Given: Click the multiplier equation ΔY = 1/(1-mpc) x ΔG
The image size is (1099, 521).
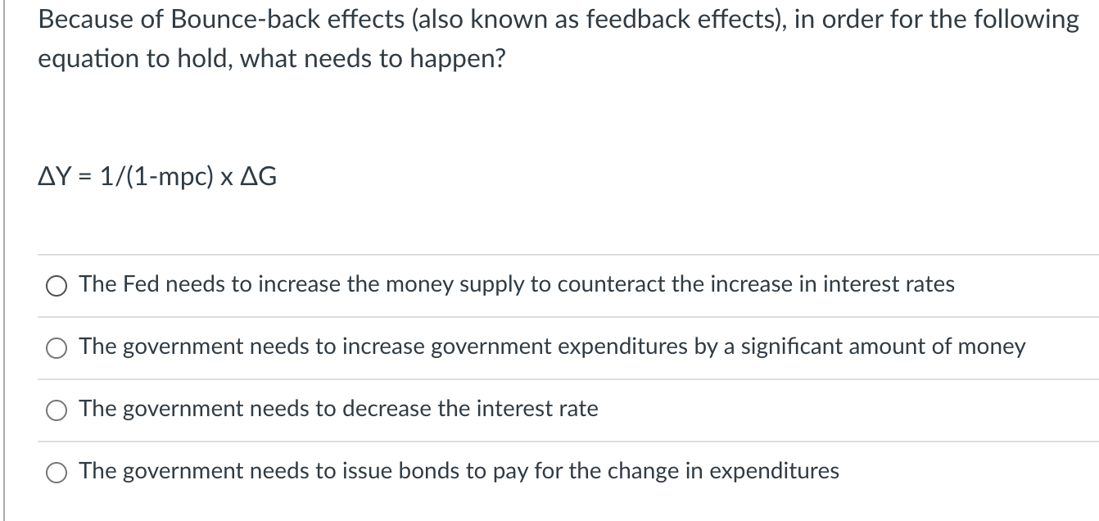Looking at the screenshot, I should point(157,177).
